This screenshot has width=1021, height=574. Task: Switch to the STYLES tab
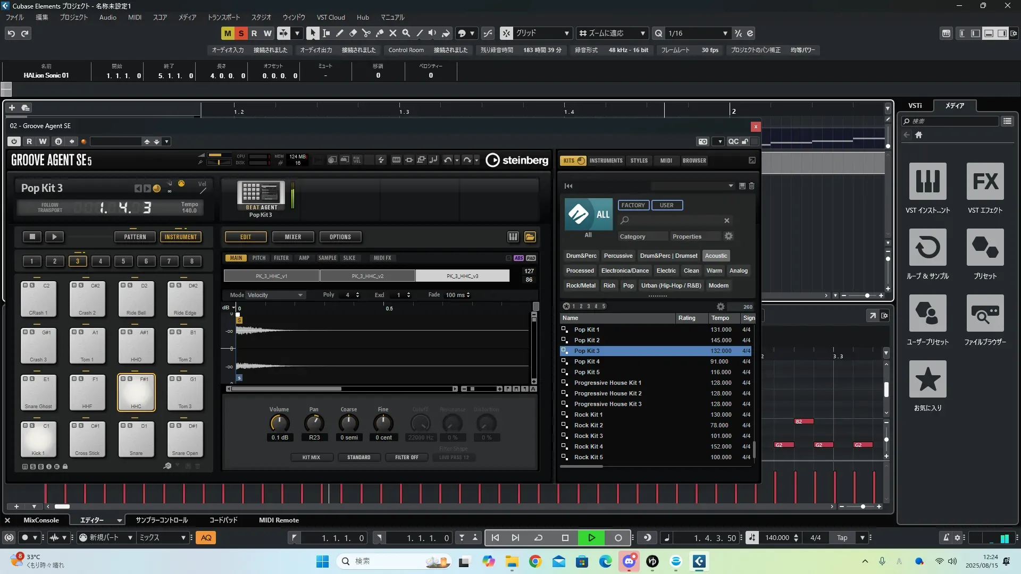coord(639,161)
